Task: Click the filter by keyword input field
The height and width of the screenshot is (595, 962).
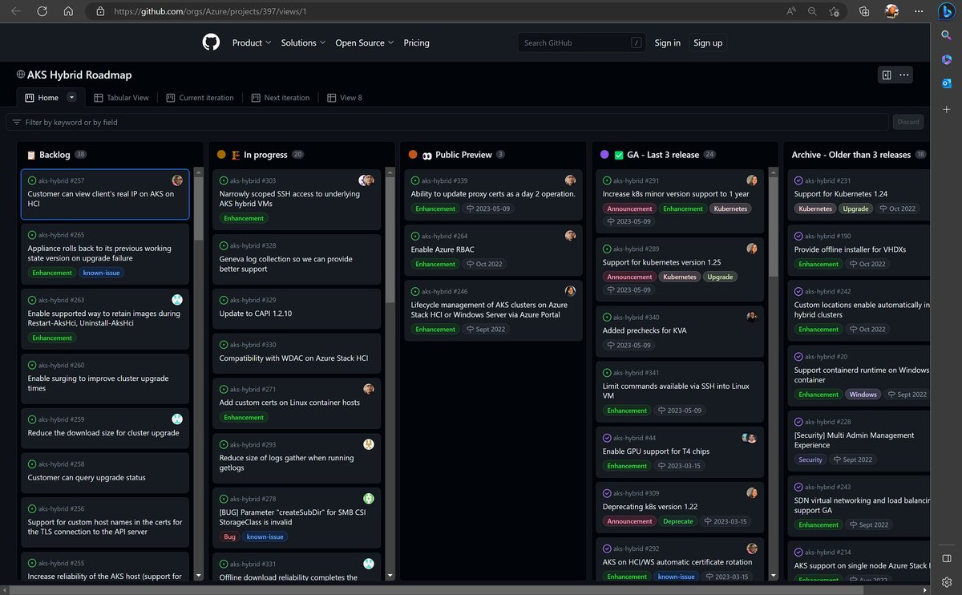Action: (321, 121)
